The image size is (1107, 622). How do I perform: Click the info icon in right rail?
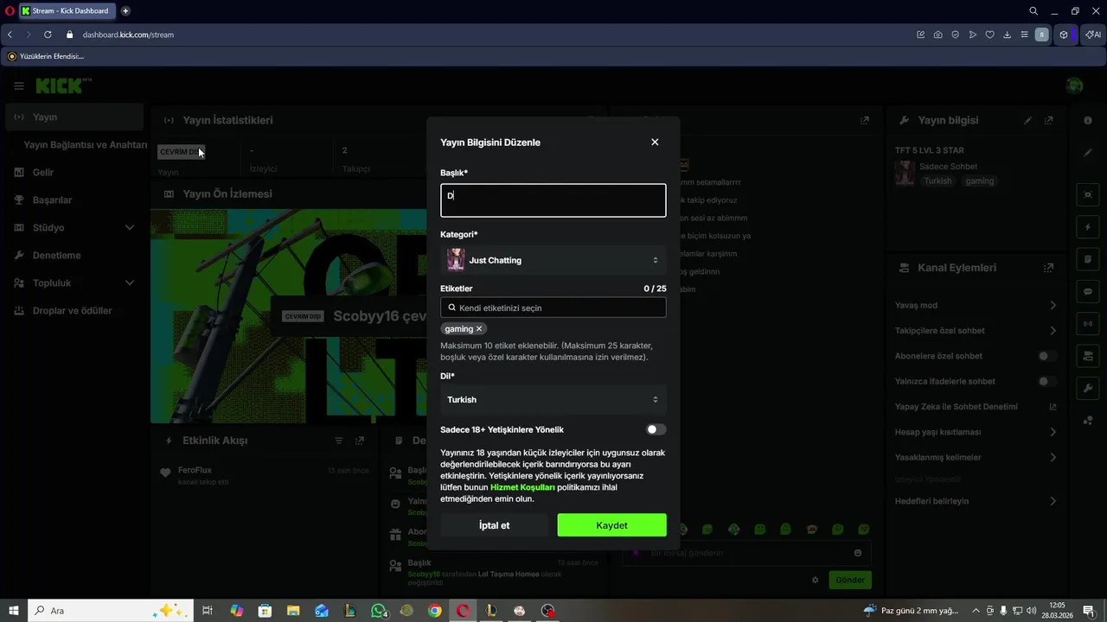click(1088, 120)
